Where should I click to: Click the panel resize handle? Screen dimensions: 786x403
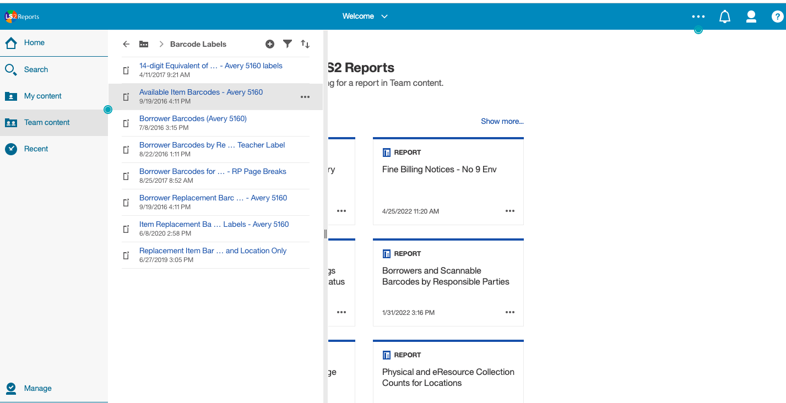(x=326, y=234)
